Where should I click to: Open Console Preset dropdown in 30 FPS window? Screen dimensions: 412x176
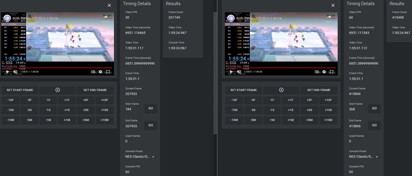(140, 156)
